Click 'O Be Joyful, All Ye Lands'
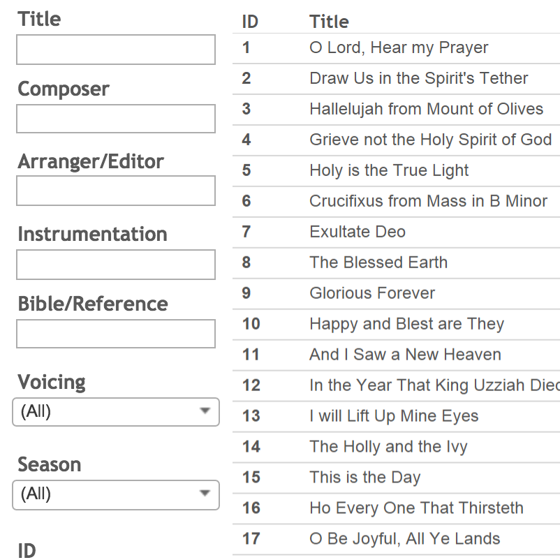The image size is (560, 560). click(x=404, y=540)
